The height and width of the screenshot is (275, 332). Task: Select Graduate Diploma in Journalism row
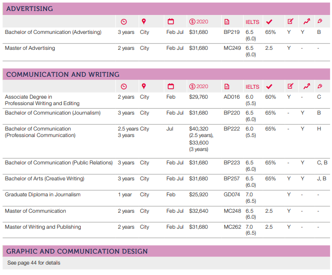42,195
